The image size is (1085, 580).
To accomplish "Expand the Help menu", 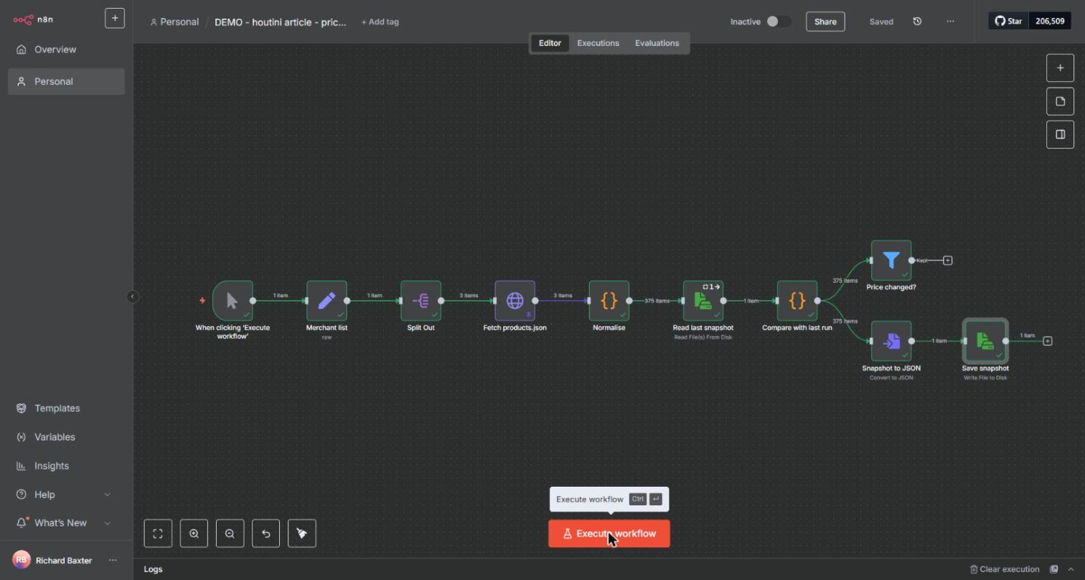I will 66,495.
